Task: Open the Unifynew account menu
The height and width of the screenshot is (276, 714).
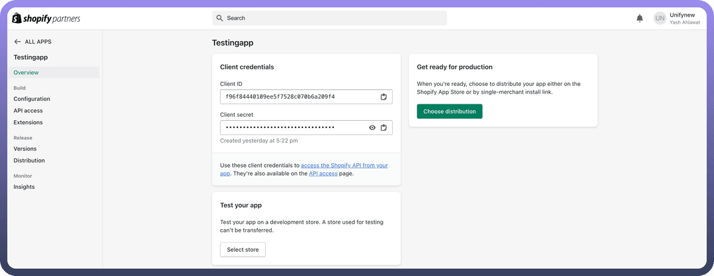Action: click(683, 18)
